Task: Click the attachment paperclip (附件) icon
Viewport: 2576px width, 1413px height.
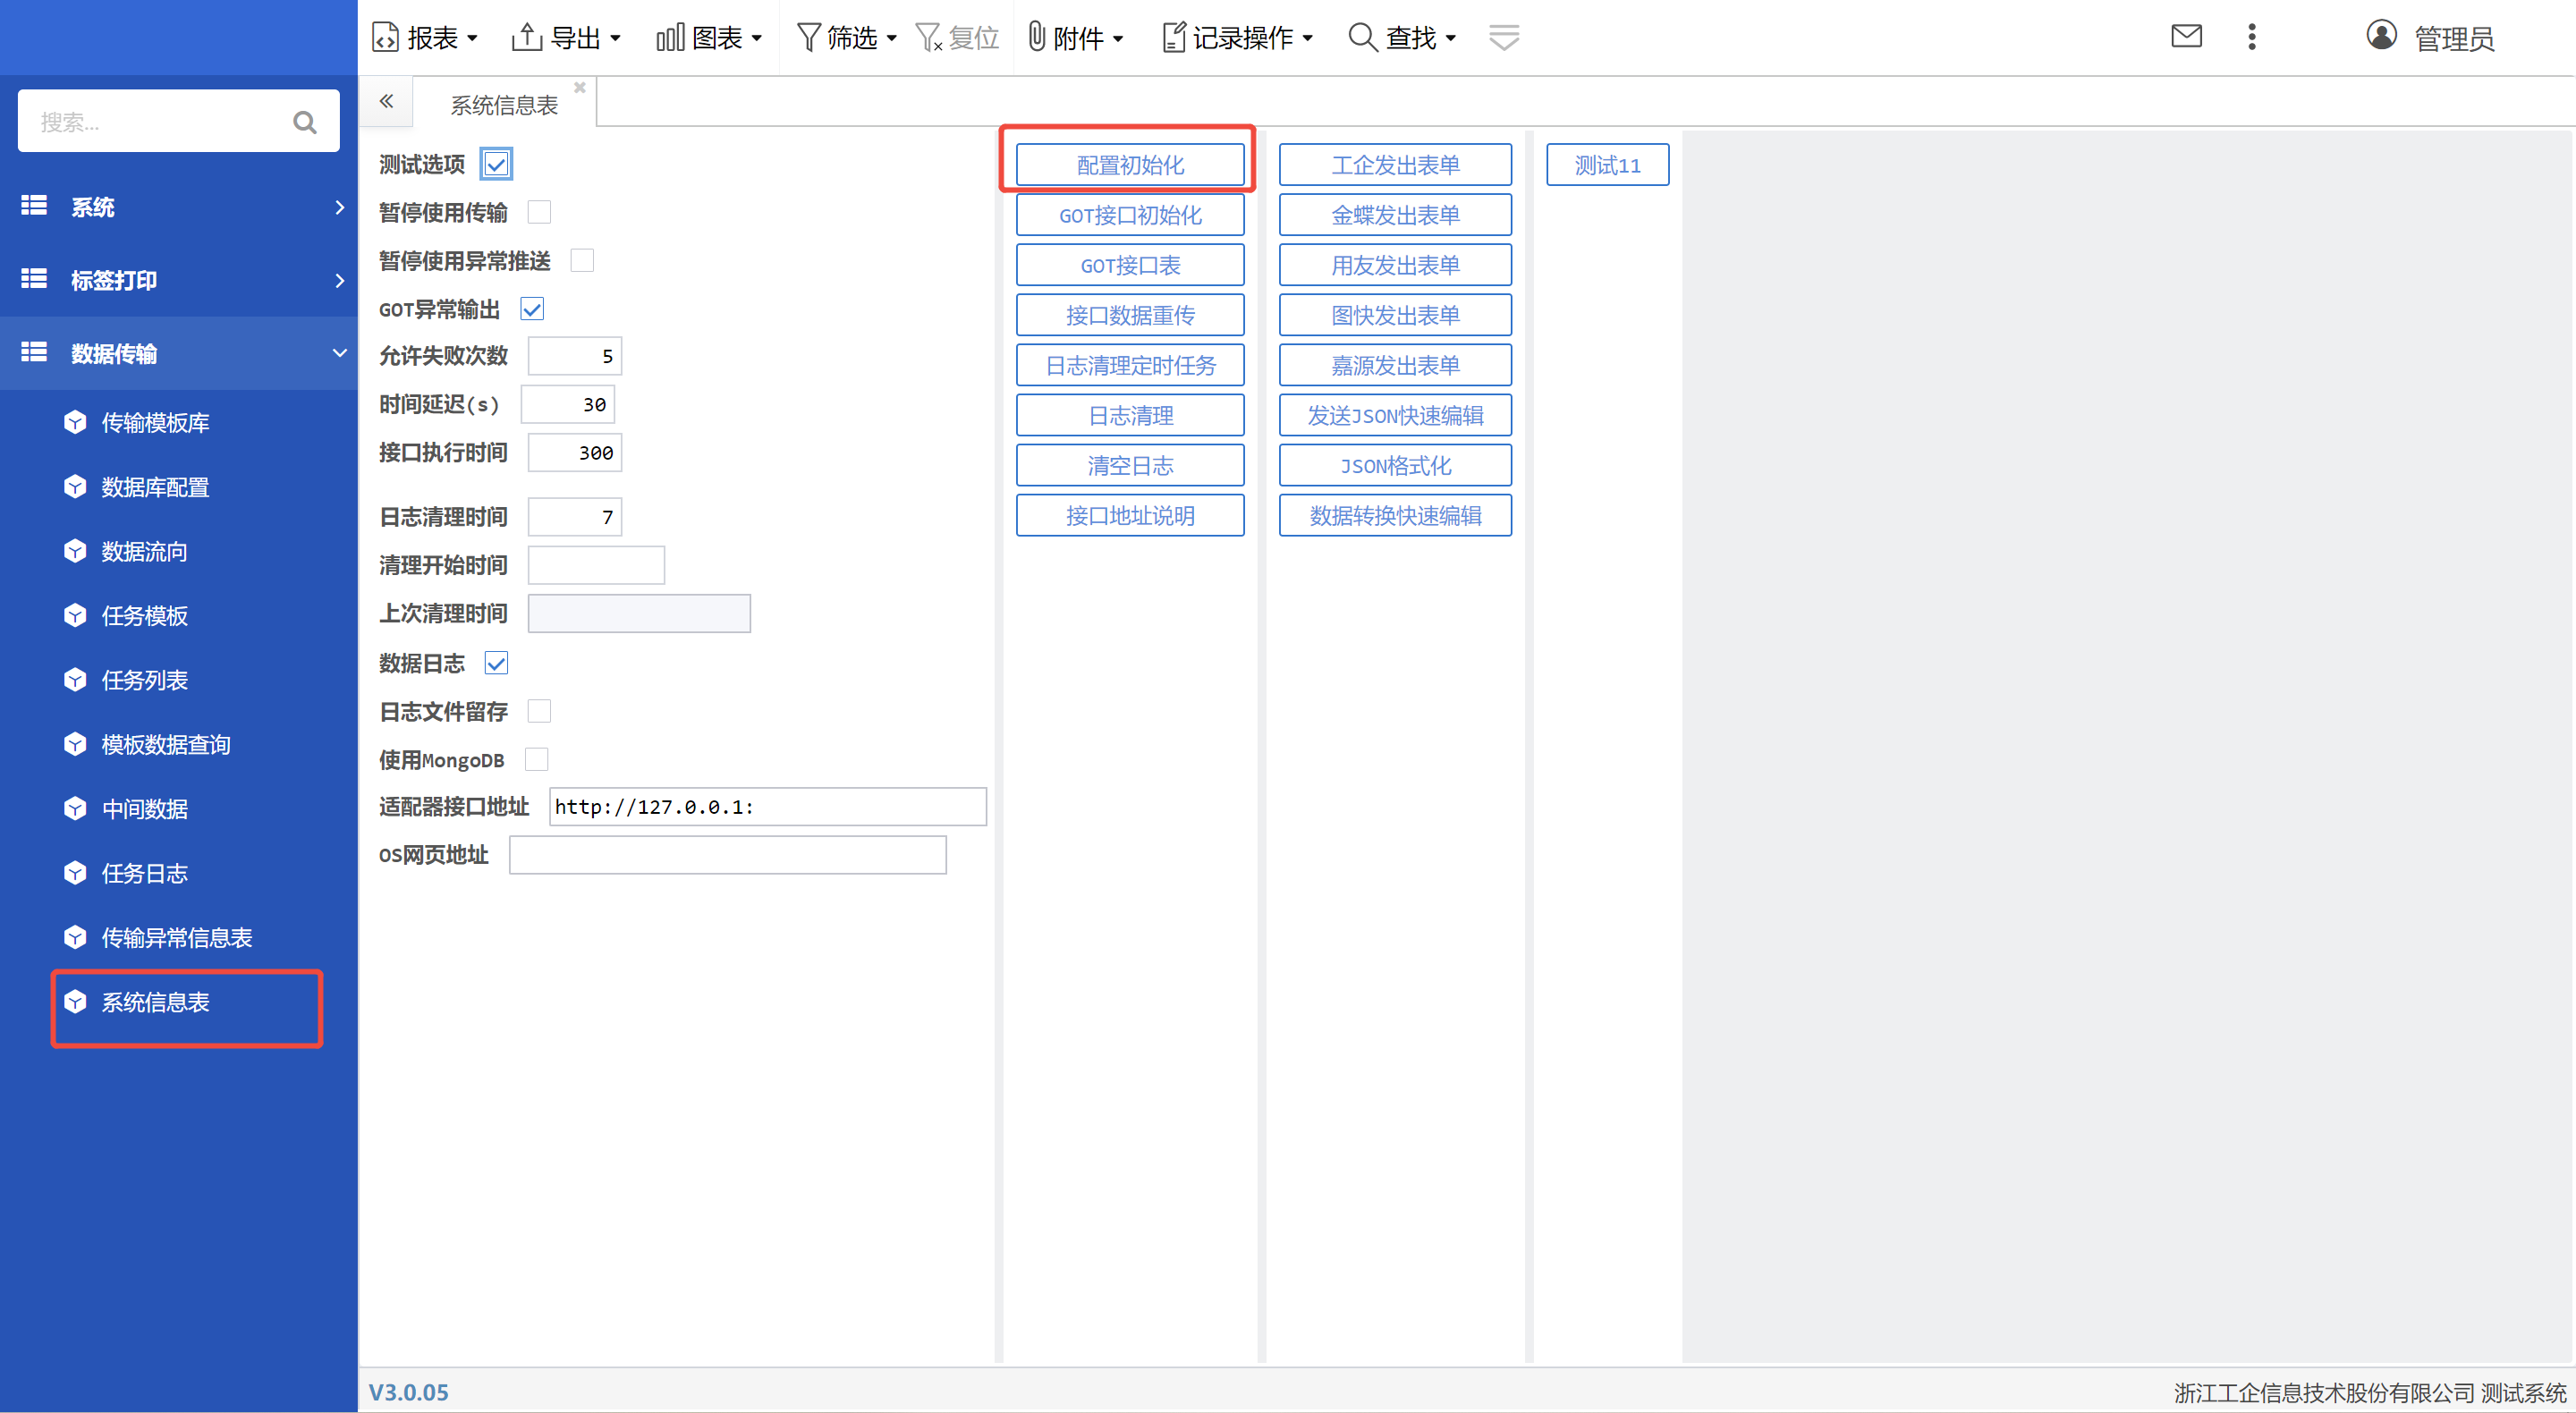Action: (x=1037, y=38)
